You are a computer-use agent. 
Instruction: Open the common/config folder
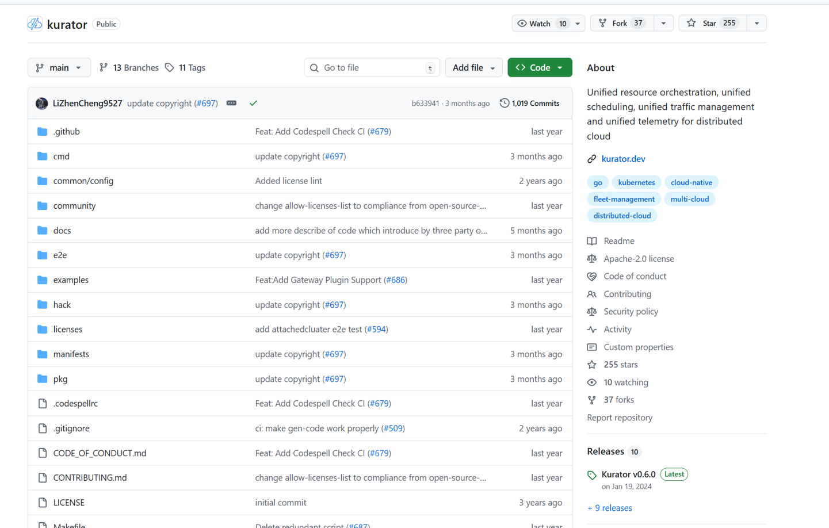coord(83,181)
